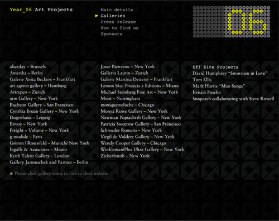This screenshot has width=279, height=221.
Task: Visit Envoy – New York website
Action: click(x=28, y=124)
